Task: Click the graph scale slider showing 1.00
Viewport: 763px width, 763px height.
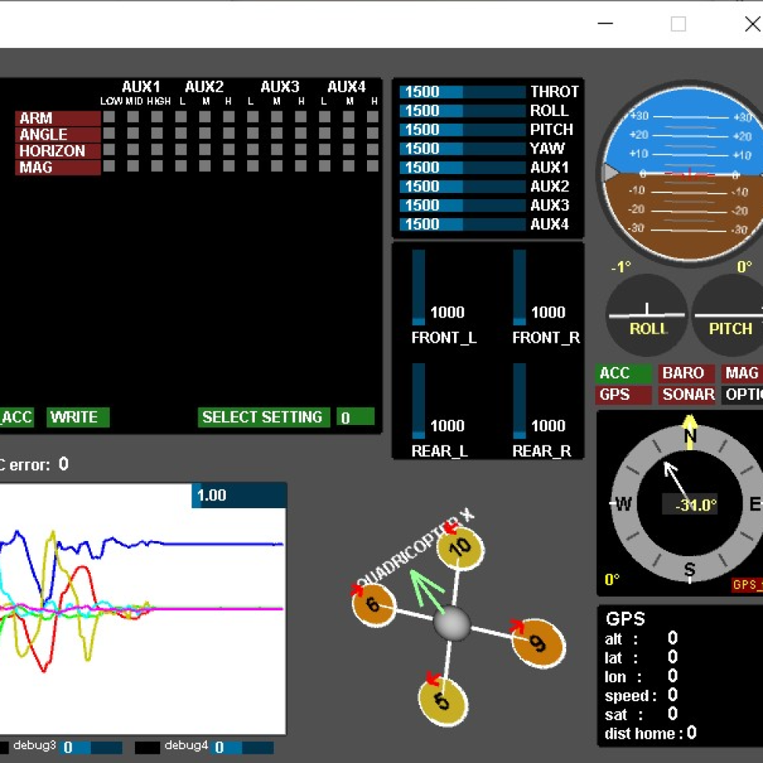Action: 240,495
